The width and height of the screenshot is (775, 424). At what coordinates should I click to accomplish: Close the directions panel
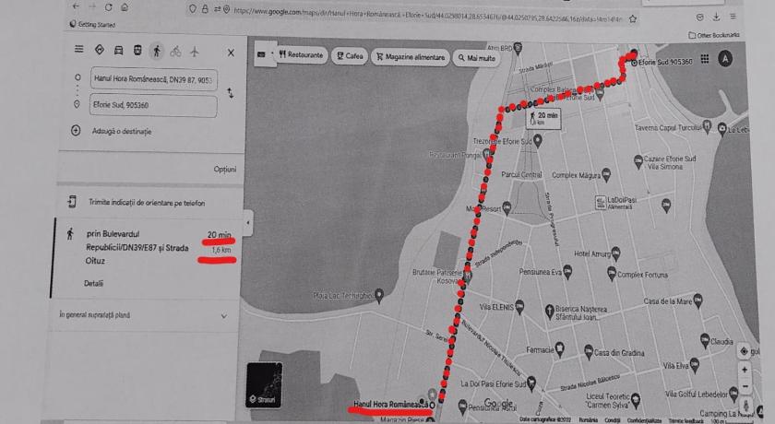[231, 53]
